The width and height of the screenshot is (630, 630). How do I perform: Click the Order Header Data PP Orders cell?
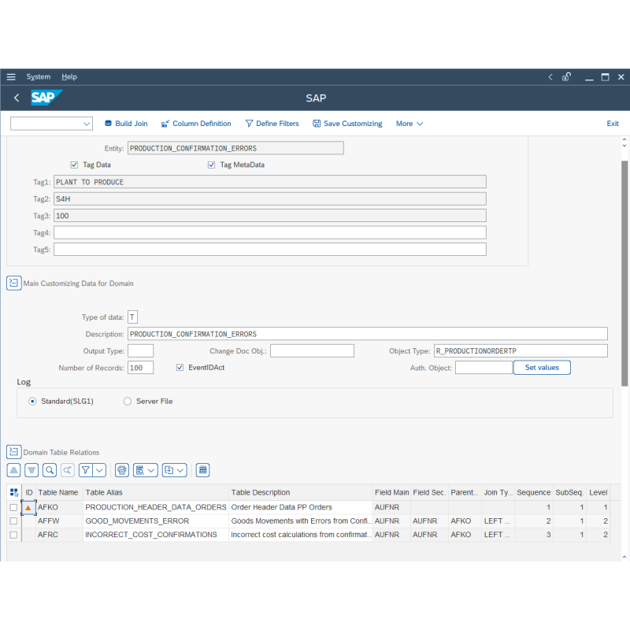click(301, 507)
